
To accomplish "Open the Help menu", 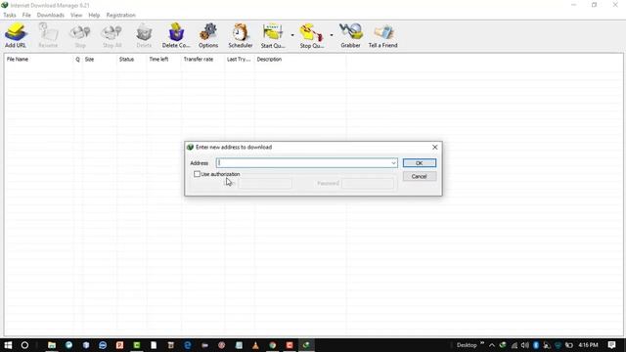I will tap(94, 16).
